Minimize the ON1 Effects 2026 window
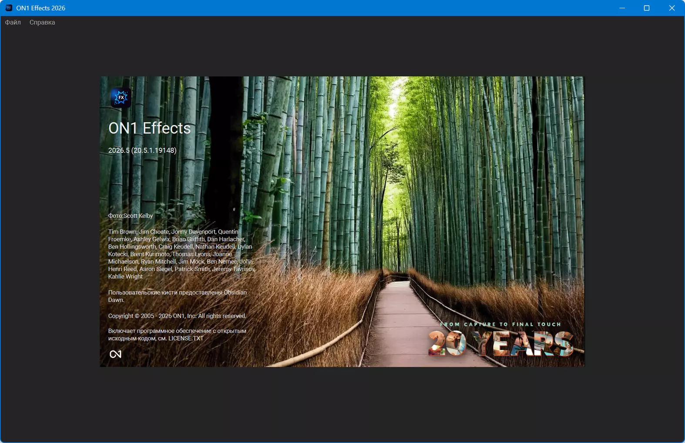685x443 pixels. pos(622,8)
